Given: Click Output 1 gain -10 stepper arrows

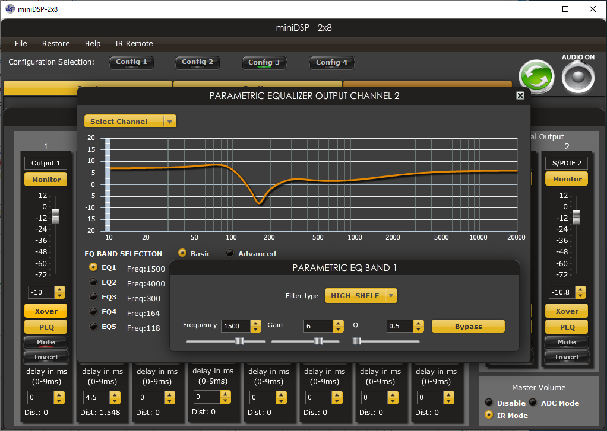Looking at the screenshot, I should coord(59,292).
